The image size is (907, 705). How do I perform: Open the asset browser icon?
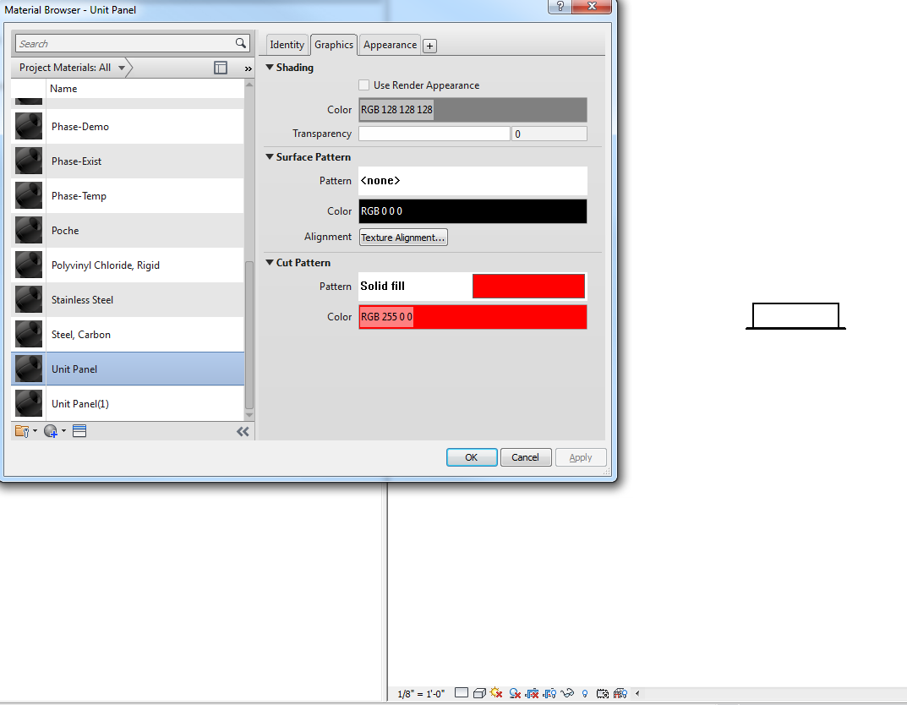click(x=79, y=431)
